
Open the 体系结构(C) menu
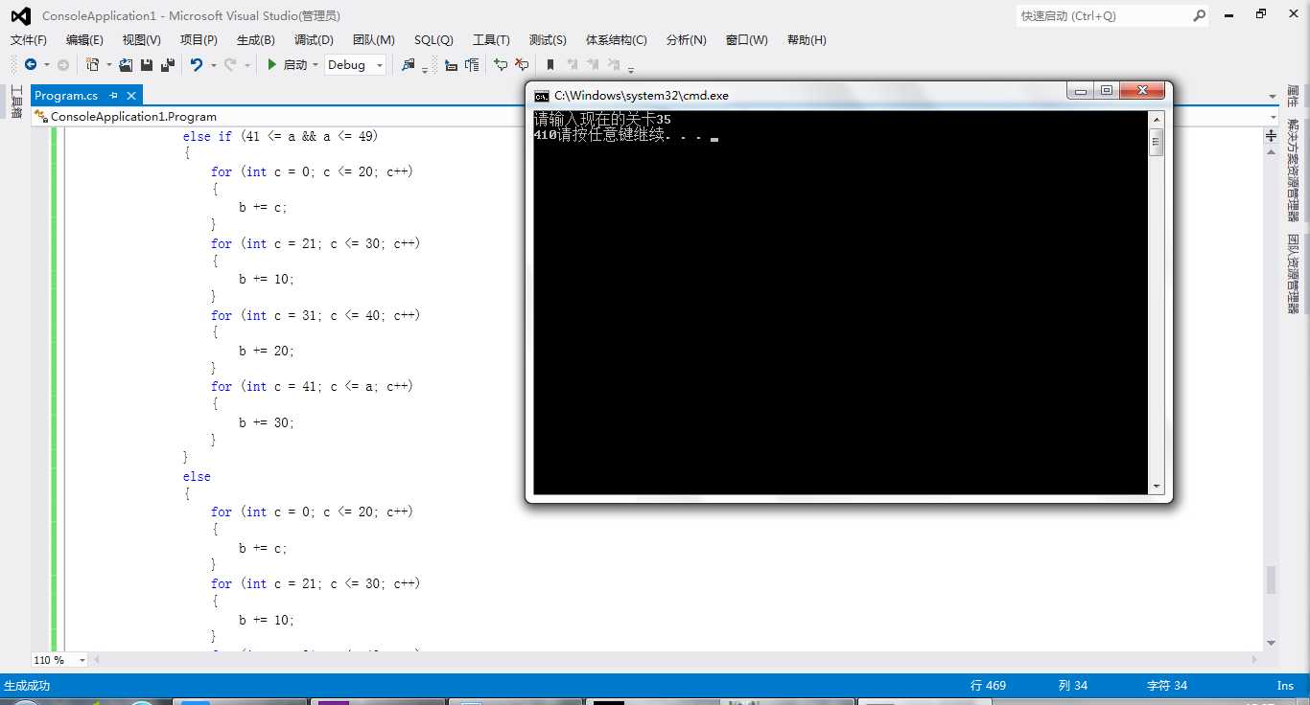pos(617,39)
